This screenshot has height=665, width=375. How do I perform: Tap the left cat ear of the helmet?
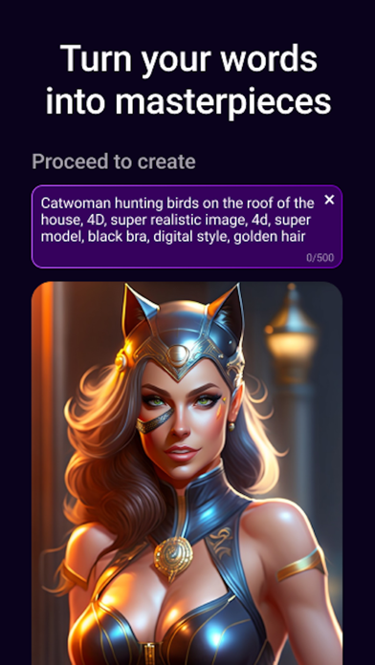[138, 310]
